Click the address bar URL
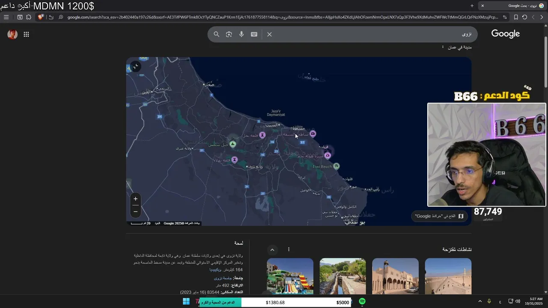This screenshot has height=308, width=548. [283, 17]
